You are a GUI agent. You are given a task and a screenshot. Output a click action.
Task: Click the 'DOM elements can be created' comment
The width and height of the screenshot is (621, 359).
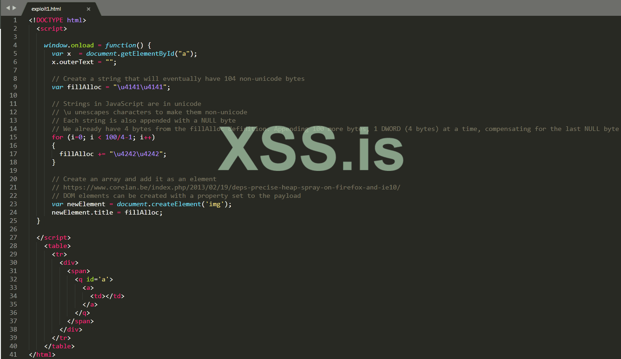176,196
